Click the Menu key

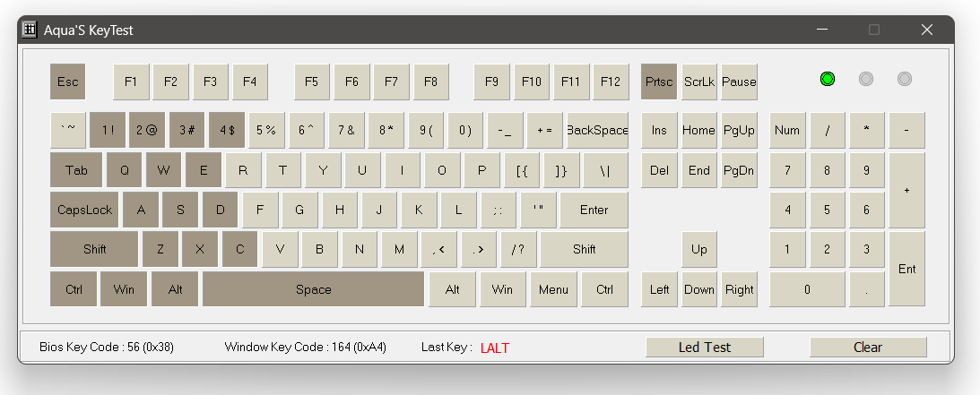point(554,289)
